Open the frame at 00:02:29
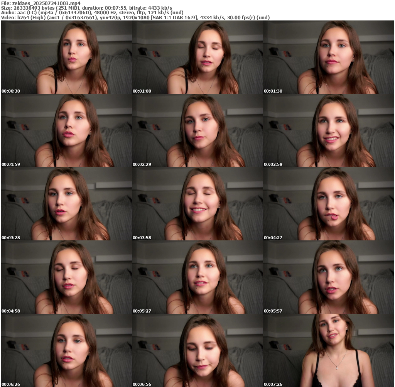 (197, 130)
